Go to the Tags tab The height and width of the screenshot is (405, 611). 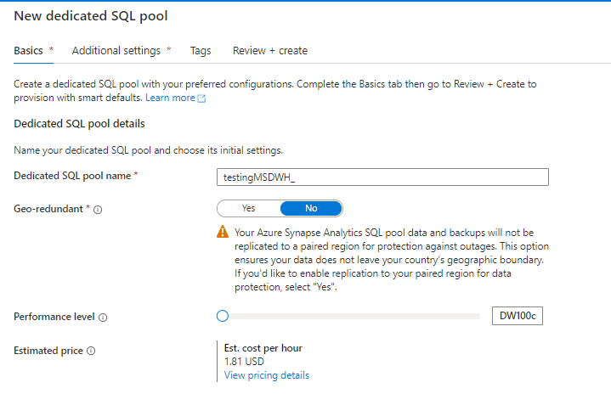pos(201,51)
